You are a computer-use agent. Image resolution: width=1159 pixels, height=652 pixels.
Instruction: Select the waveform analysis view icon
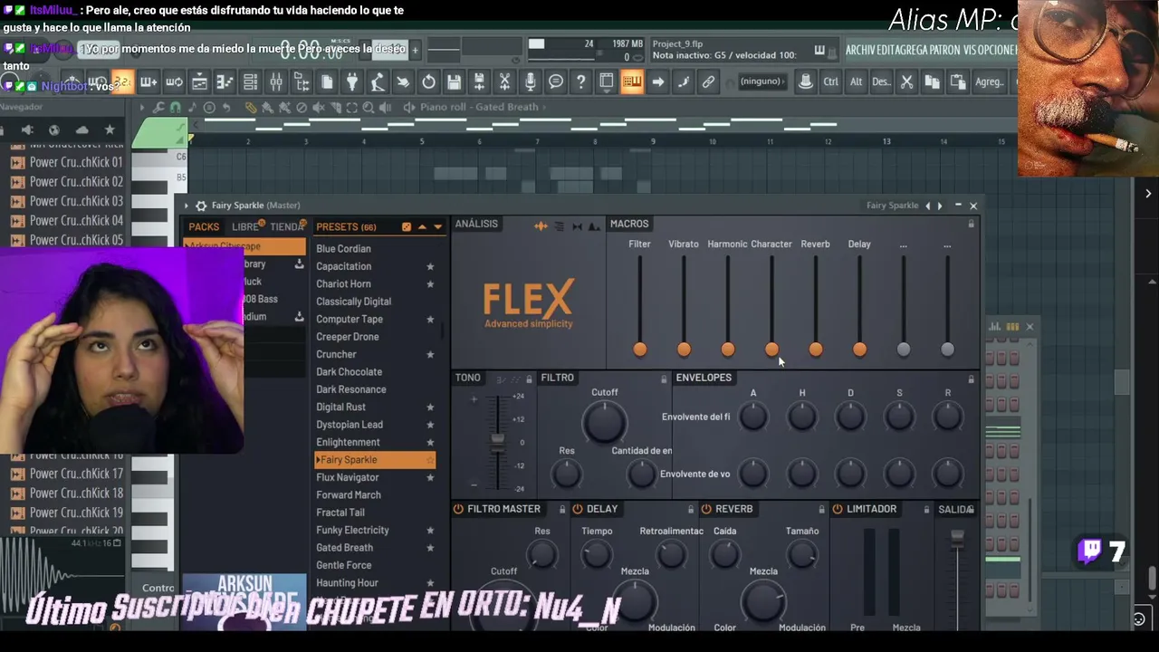[541, 226]
